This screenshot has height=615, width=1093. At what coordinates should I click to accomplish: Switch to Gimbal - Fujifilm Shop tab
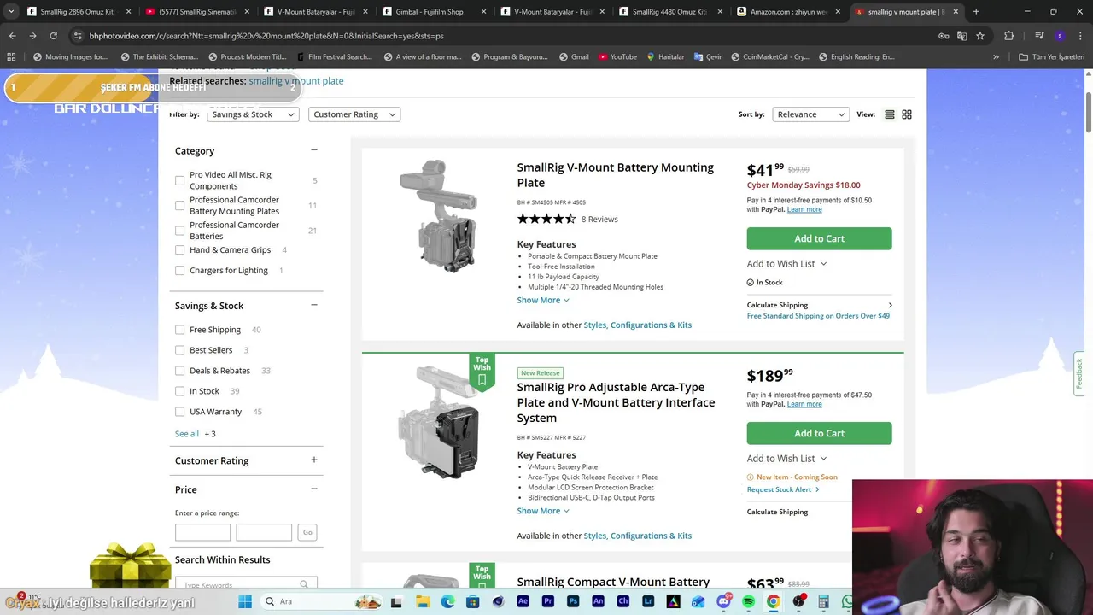[435, 12]
